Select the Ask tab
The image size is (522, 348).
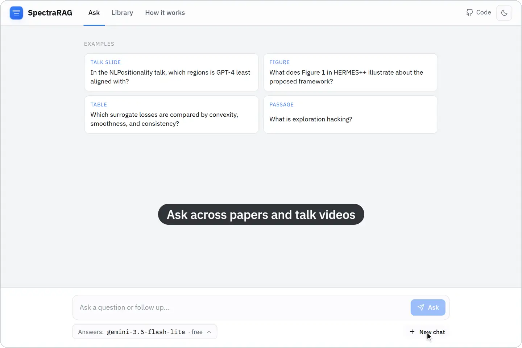tap(94, 13)
